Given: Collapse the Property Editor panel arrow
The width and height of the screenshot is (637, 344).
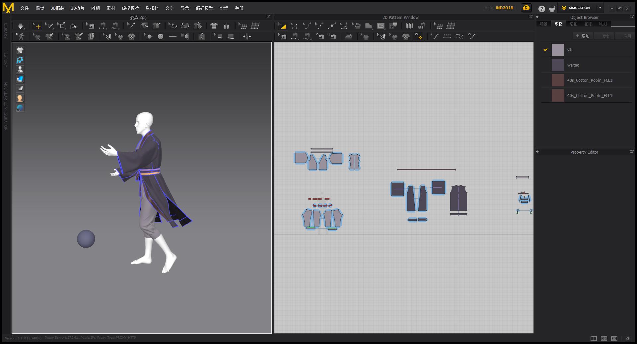Looking at the screenshot, I should [538, 152].
